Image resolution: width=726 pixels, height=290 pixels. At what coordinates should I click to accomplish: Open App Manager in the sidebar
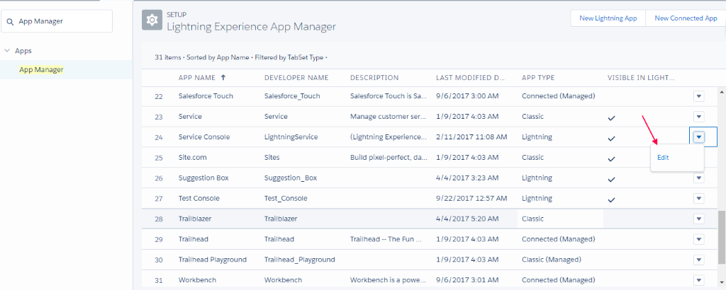(x=41, y=69)
